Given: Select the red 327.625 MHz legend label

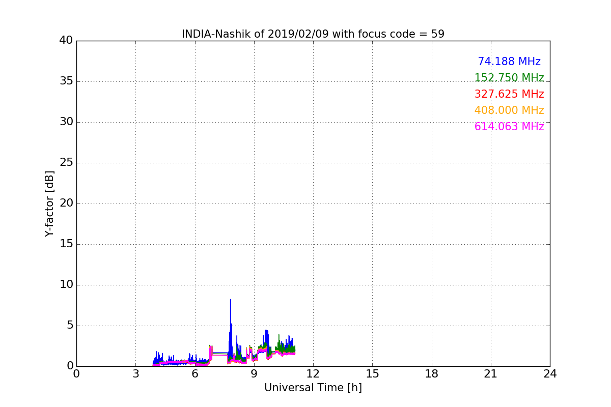Looking at the screenshot, I should [509, 94].
